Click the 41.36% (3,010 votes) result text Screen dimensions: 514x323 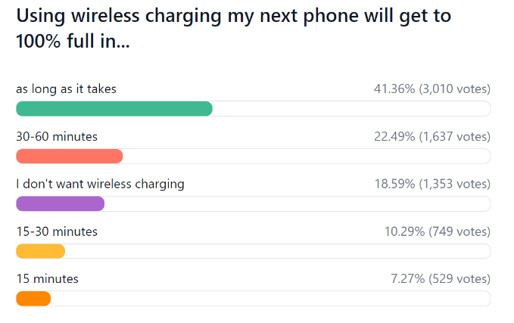point(432,89)
